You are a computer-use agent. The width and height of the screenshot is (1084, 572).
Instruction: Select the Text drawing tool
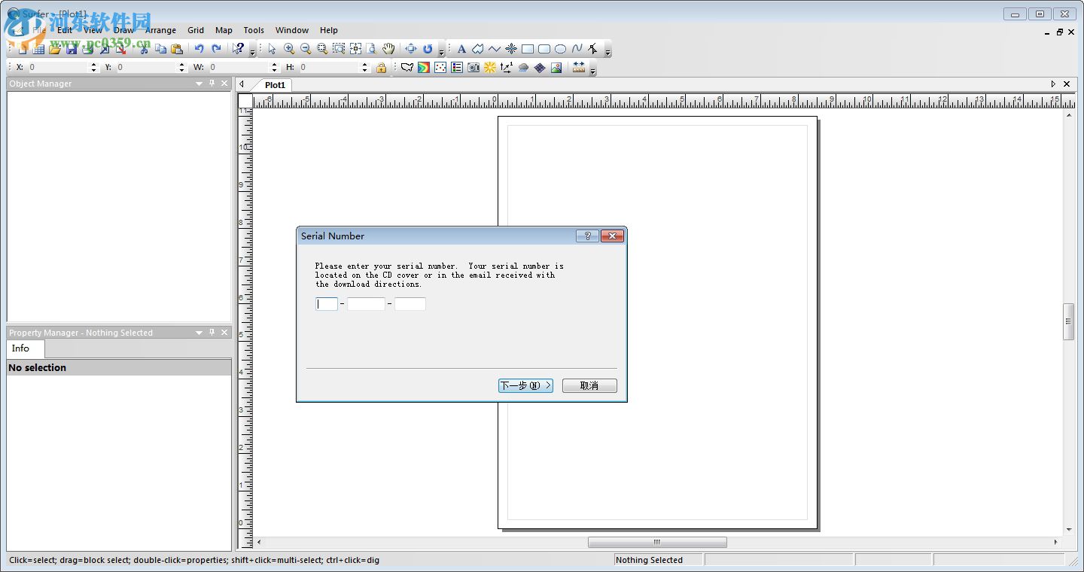pos(462,49)
